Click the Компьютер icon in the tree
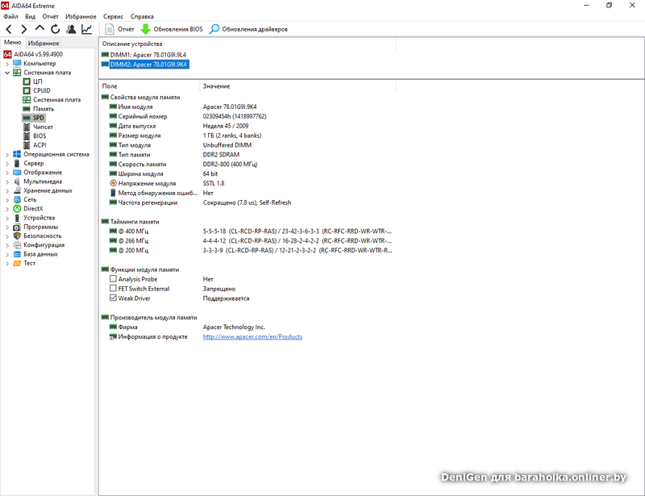 pyautogui.click(x=17, y=64)
